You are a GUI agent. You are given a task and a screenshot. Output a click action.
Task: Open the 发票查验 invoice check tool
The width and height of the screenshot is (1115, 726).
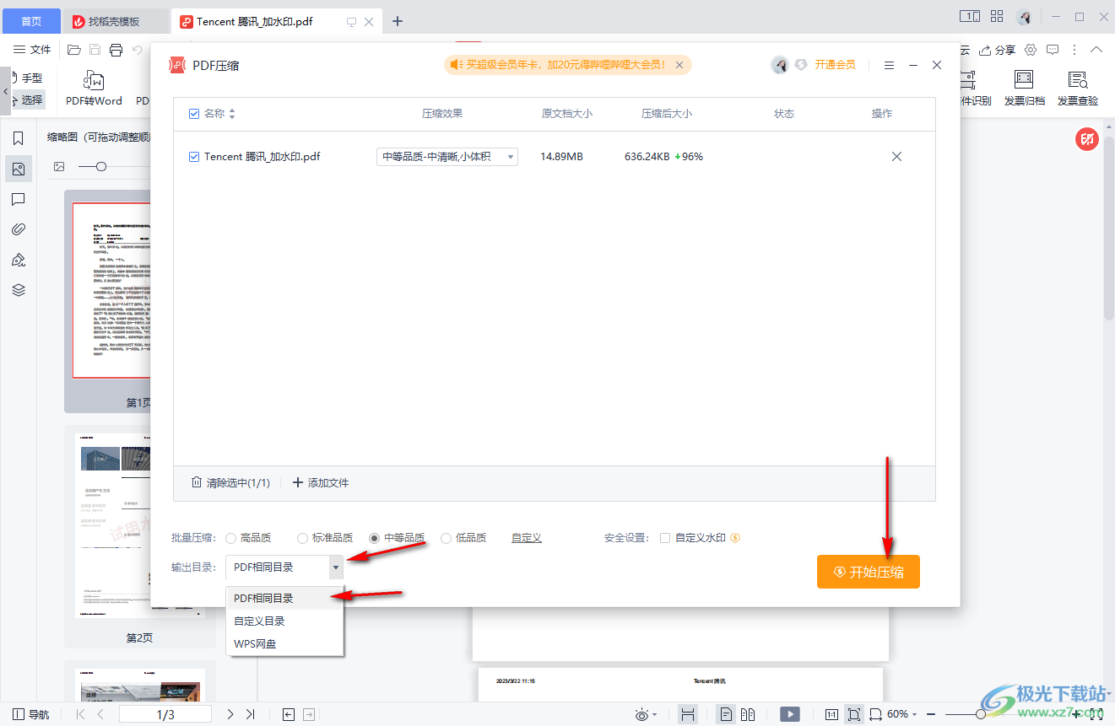pyautogui.click(x=1078, y=89)
